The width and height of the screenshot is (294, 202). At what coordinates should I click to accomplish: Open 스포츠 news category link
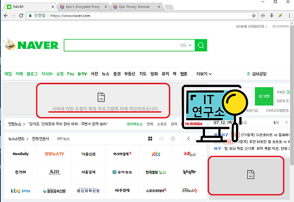pos(162,124)
